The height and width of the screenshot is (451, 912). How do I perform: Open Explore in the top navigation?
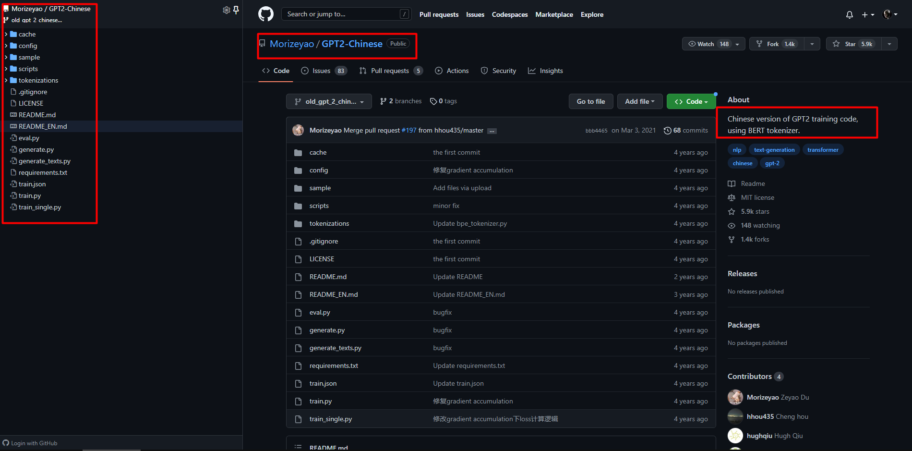(x=592, y=14)
